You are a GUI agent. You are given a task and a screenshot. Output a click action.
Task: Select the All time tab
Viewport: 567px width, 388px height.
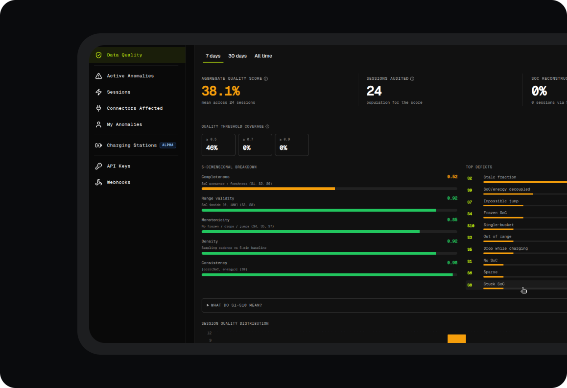263,56
